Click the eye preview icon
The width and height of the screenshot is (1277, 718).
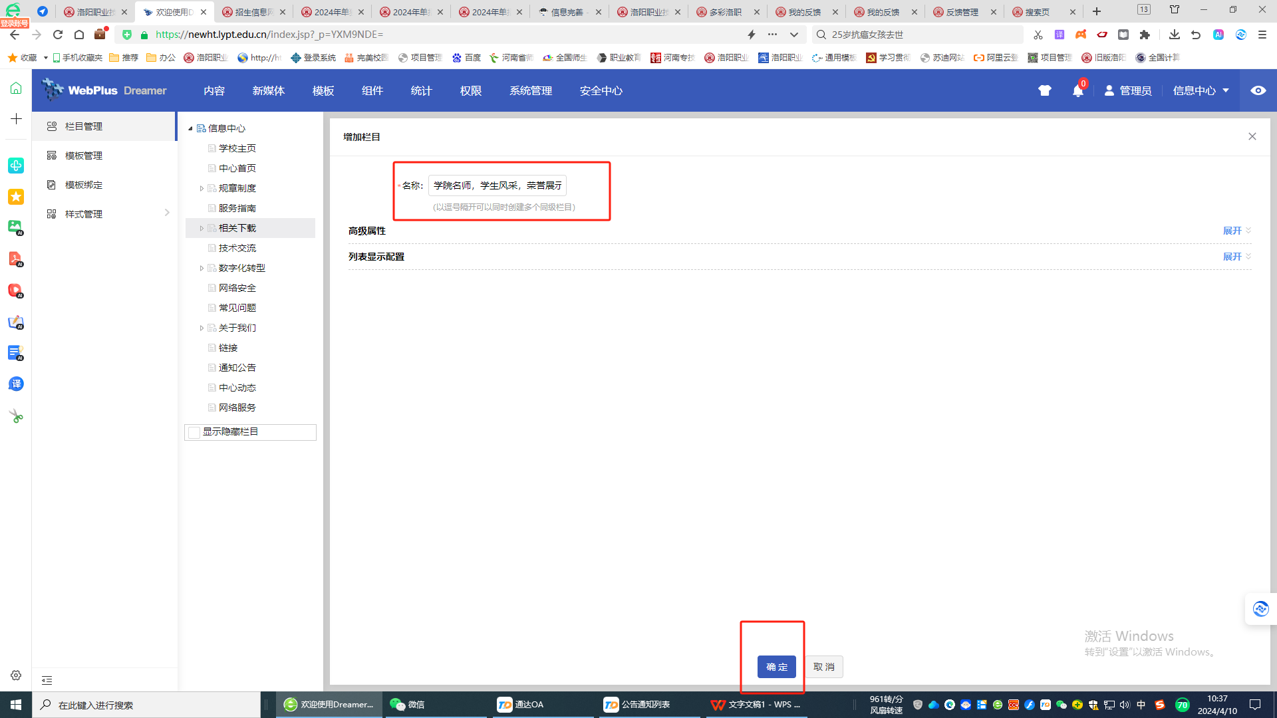[x=1258, y=90]
